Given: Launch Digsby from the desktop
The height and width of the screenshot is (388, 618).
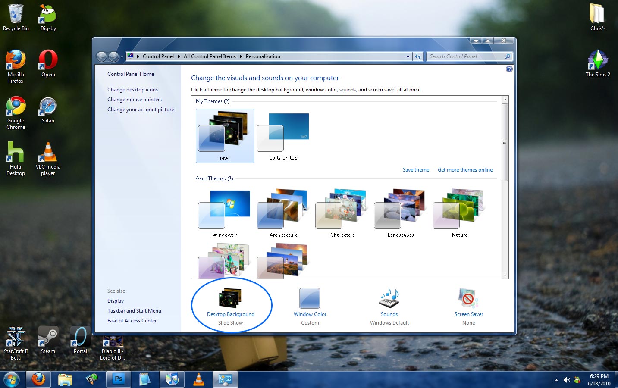Looking at the screenshot, I should click(x=48, y=18).
